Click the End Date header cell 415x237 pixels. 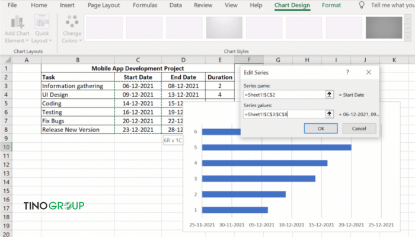[183, 77]
